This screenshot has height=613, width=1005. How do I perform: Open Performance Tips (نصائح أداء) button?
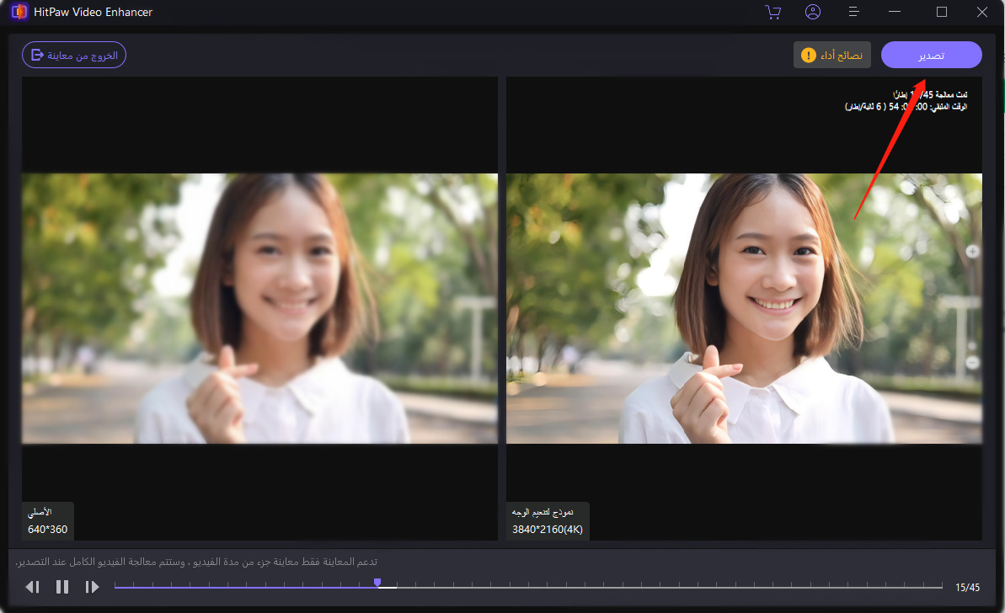coord(831,55)
